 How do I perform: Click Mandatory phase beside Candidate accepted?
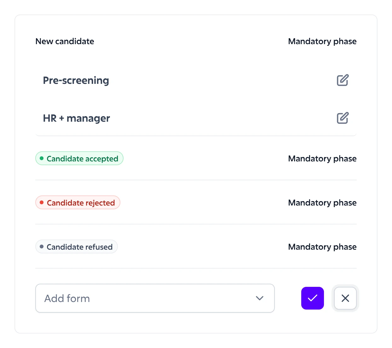[x=322, y=159]
